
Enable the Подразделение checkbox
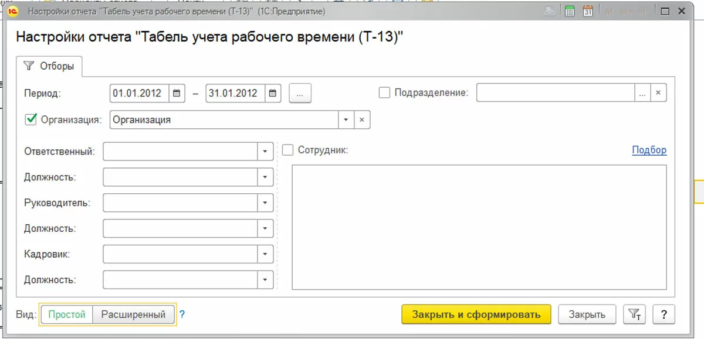click(385, 93)
